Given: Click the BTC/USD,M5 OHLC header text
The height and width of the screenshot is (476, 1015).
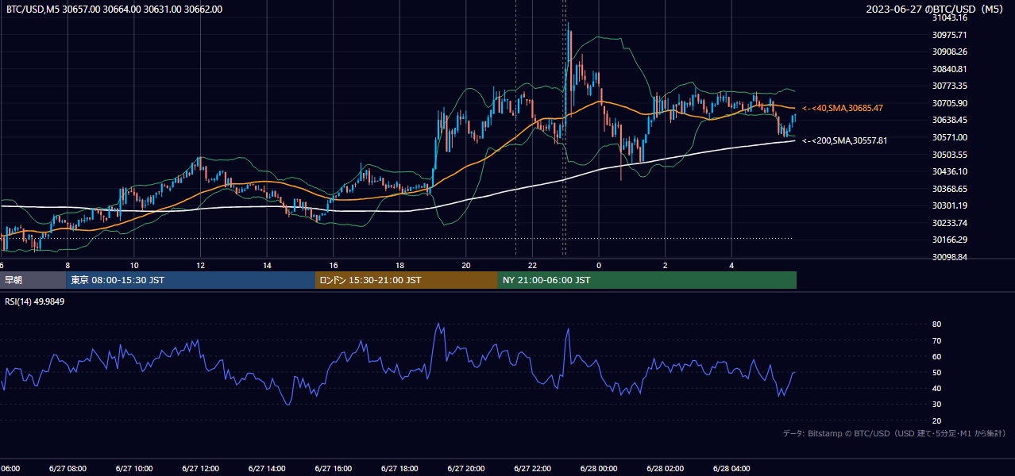Looking at the screenshot, I should [x=114, y=10].
